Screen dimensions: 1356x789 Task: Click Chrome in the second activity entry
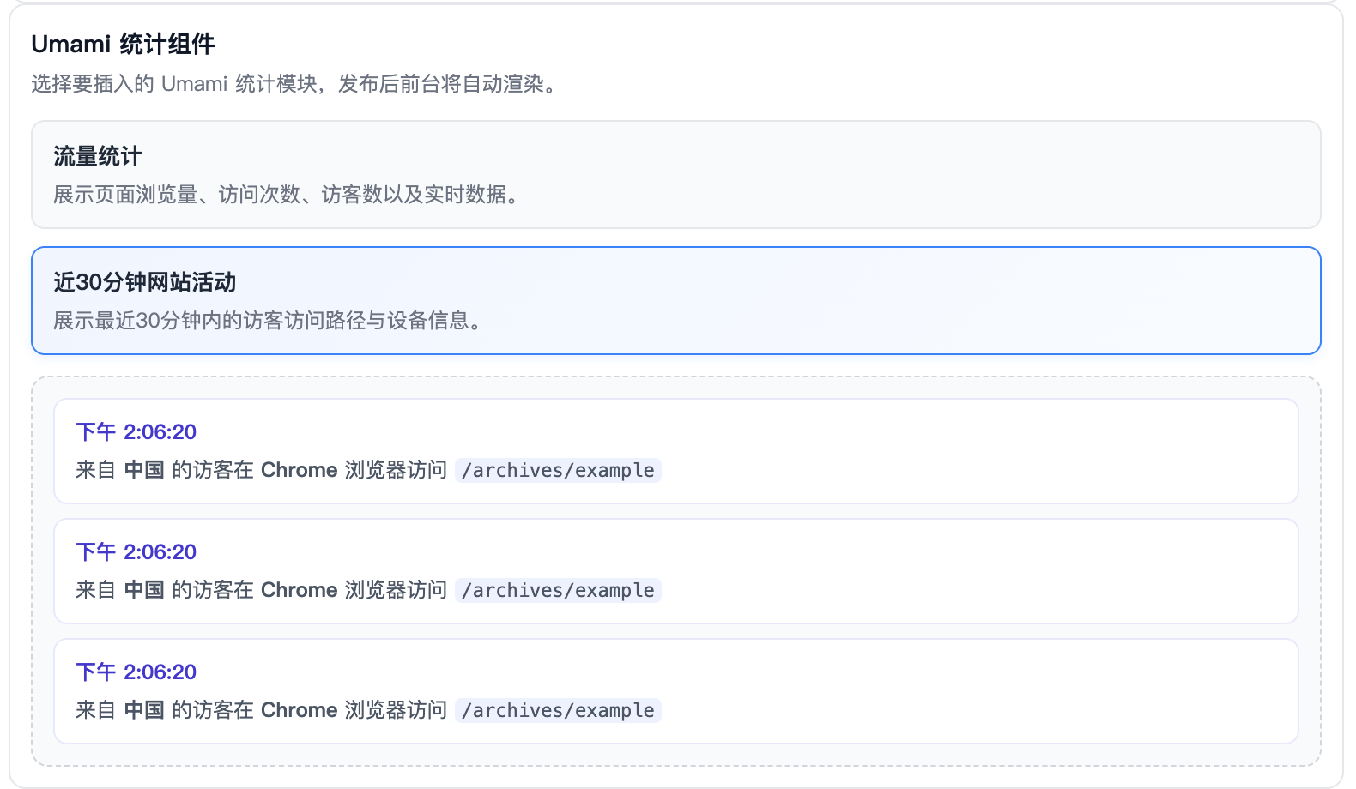(299, 590)
